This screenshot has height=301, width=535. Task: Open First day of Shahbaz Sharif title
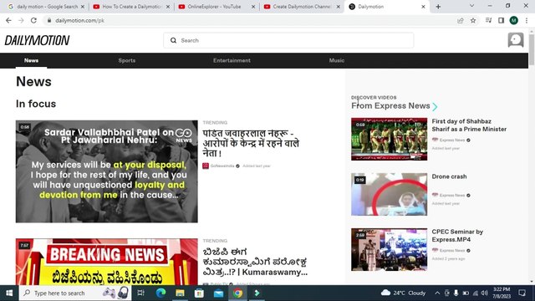[469, 125]
